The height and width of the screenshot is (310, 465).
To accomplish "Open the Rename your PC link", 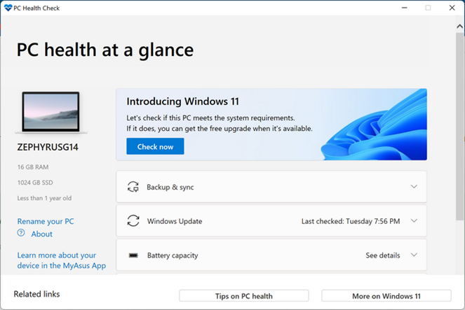I will pyautogui.click(x=46, y=221).
